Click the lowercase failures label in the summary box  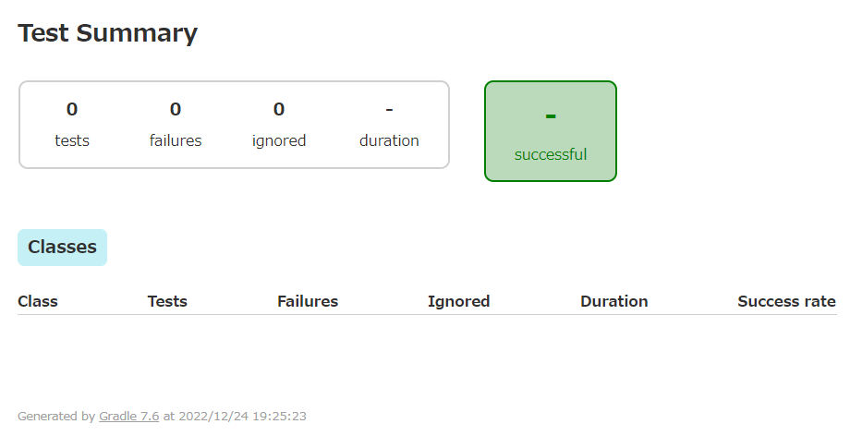pyautogui.click(x=176, y=141)
